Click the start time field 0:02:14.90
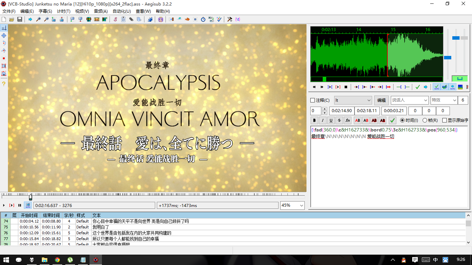 341,111
